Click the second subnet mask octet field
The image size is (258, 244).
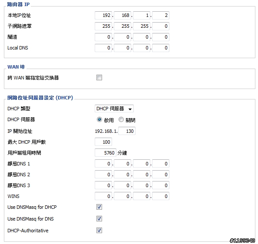tap(122, 26)
